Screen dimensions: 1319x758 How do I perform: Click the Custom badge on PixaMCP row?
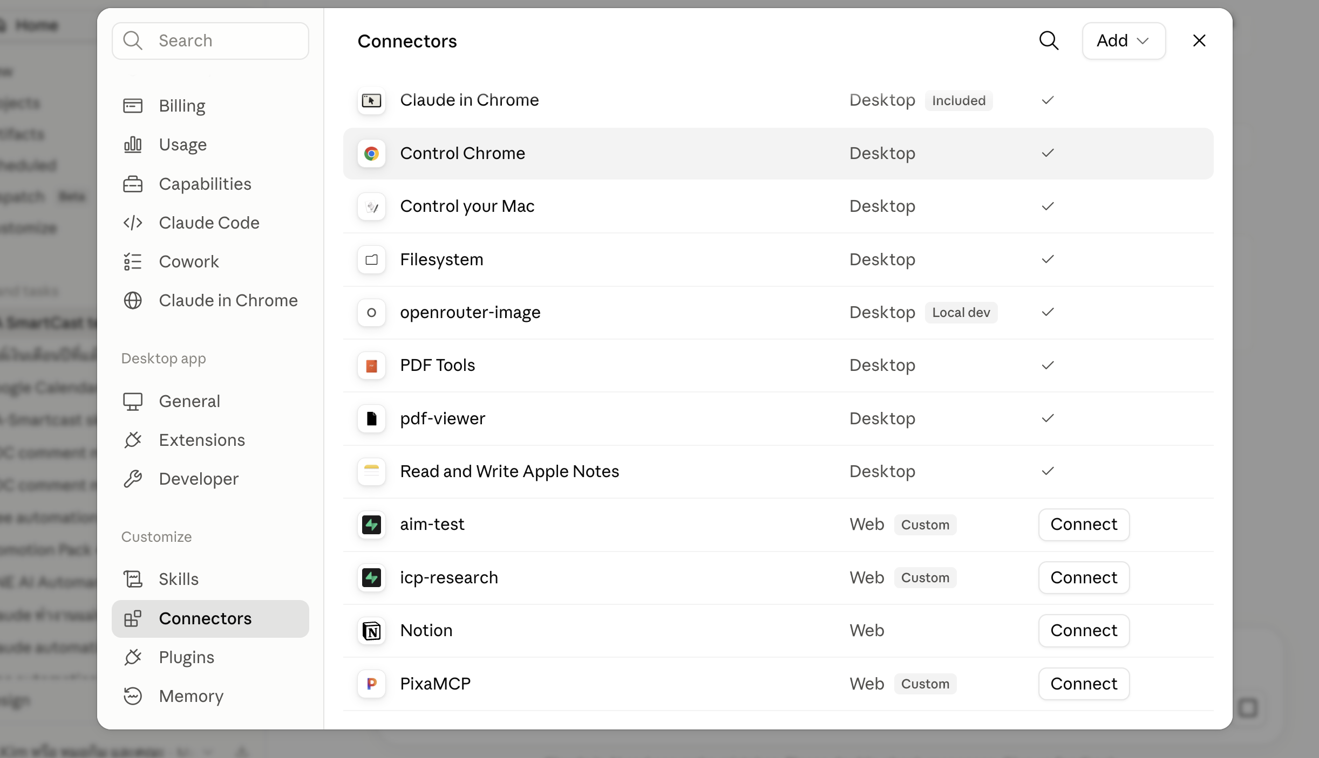[925, 684]
